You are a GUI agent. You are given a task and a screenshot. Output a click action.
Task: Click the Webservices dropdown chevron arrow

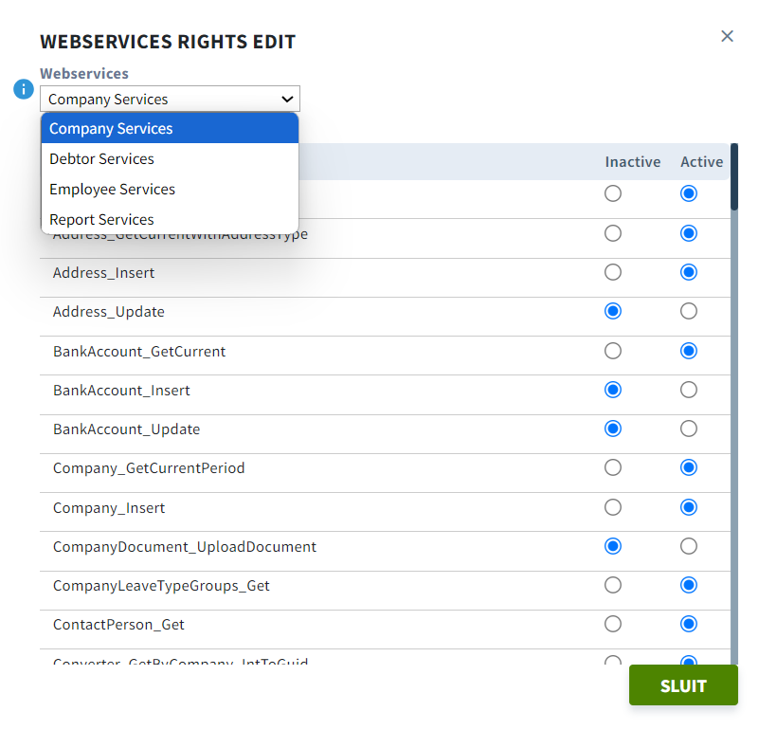tap(287, 99)
